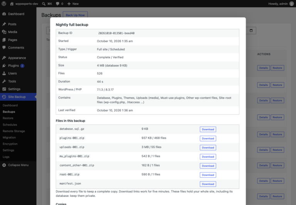Download mu_plugins-001.zip
This screenshot has width=296, height=205.
click(x=208, y=157)
